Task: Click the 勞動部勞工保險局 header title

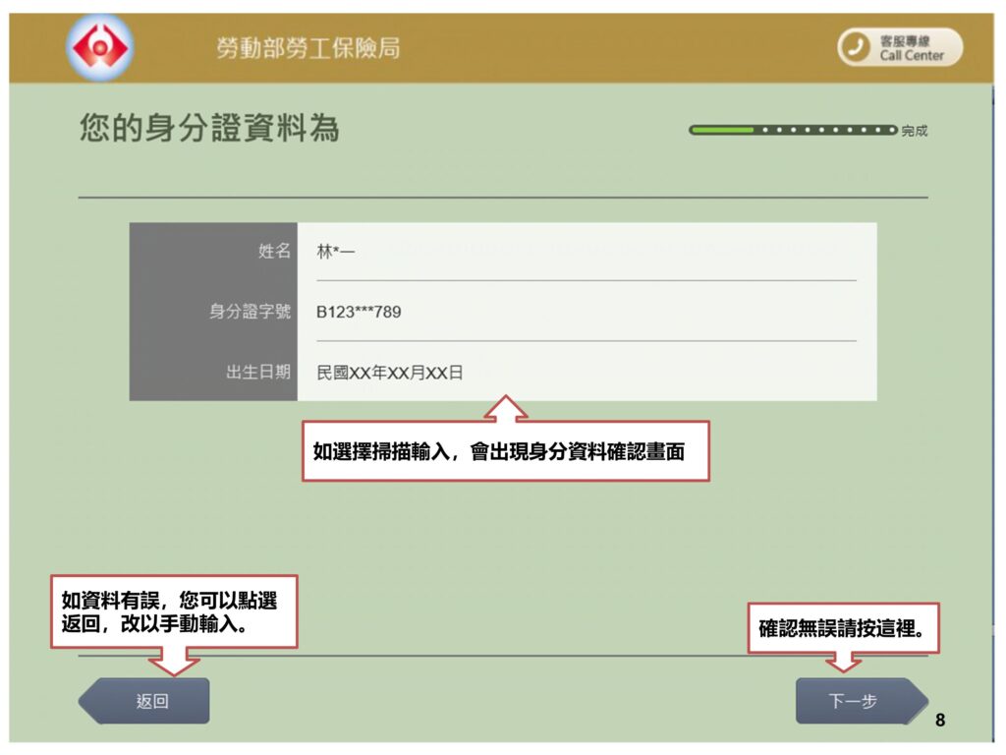Action: pos(308,48)
